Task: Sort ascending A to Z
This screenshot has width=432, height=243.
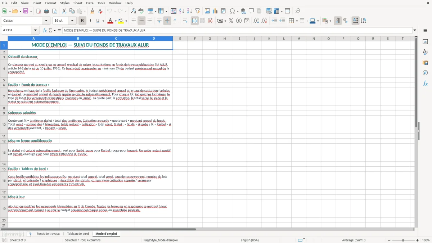Action: 182,11
